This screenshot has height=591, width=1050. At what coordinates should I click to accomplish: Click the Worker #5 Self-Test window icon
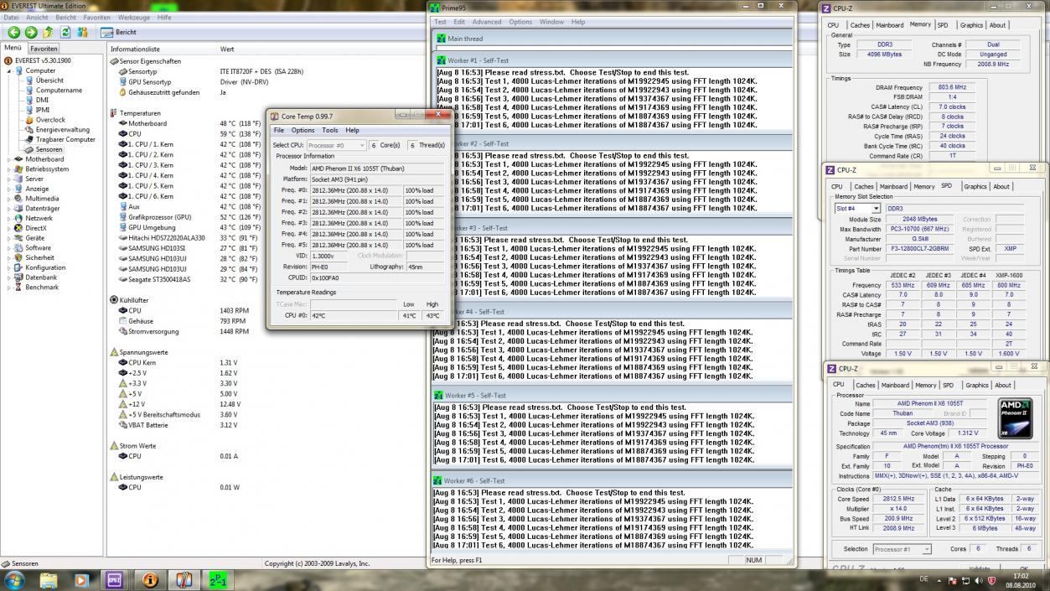(438, 395)
